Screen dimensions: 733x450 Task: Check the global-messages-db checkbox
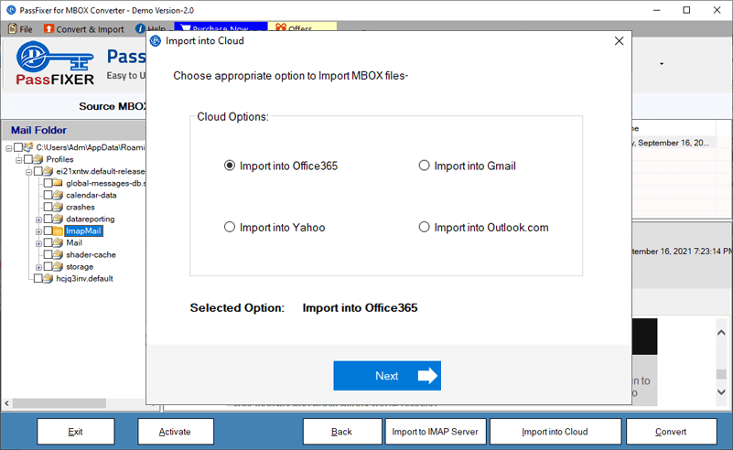(x=48, y=183)
